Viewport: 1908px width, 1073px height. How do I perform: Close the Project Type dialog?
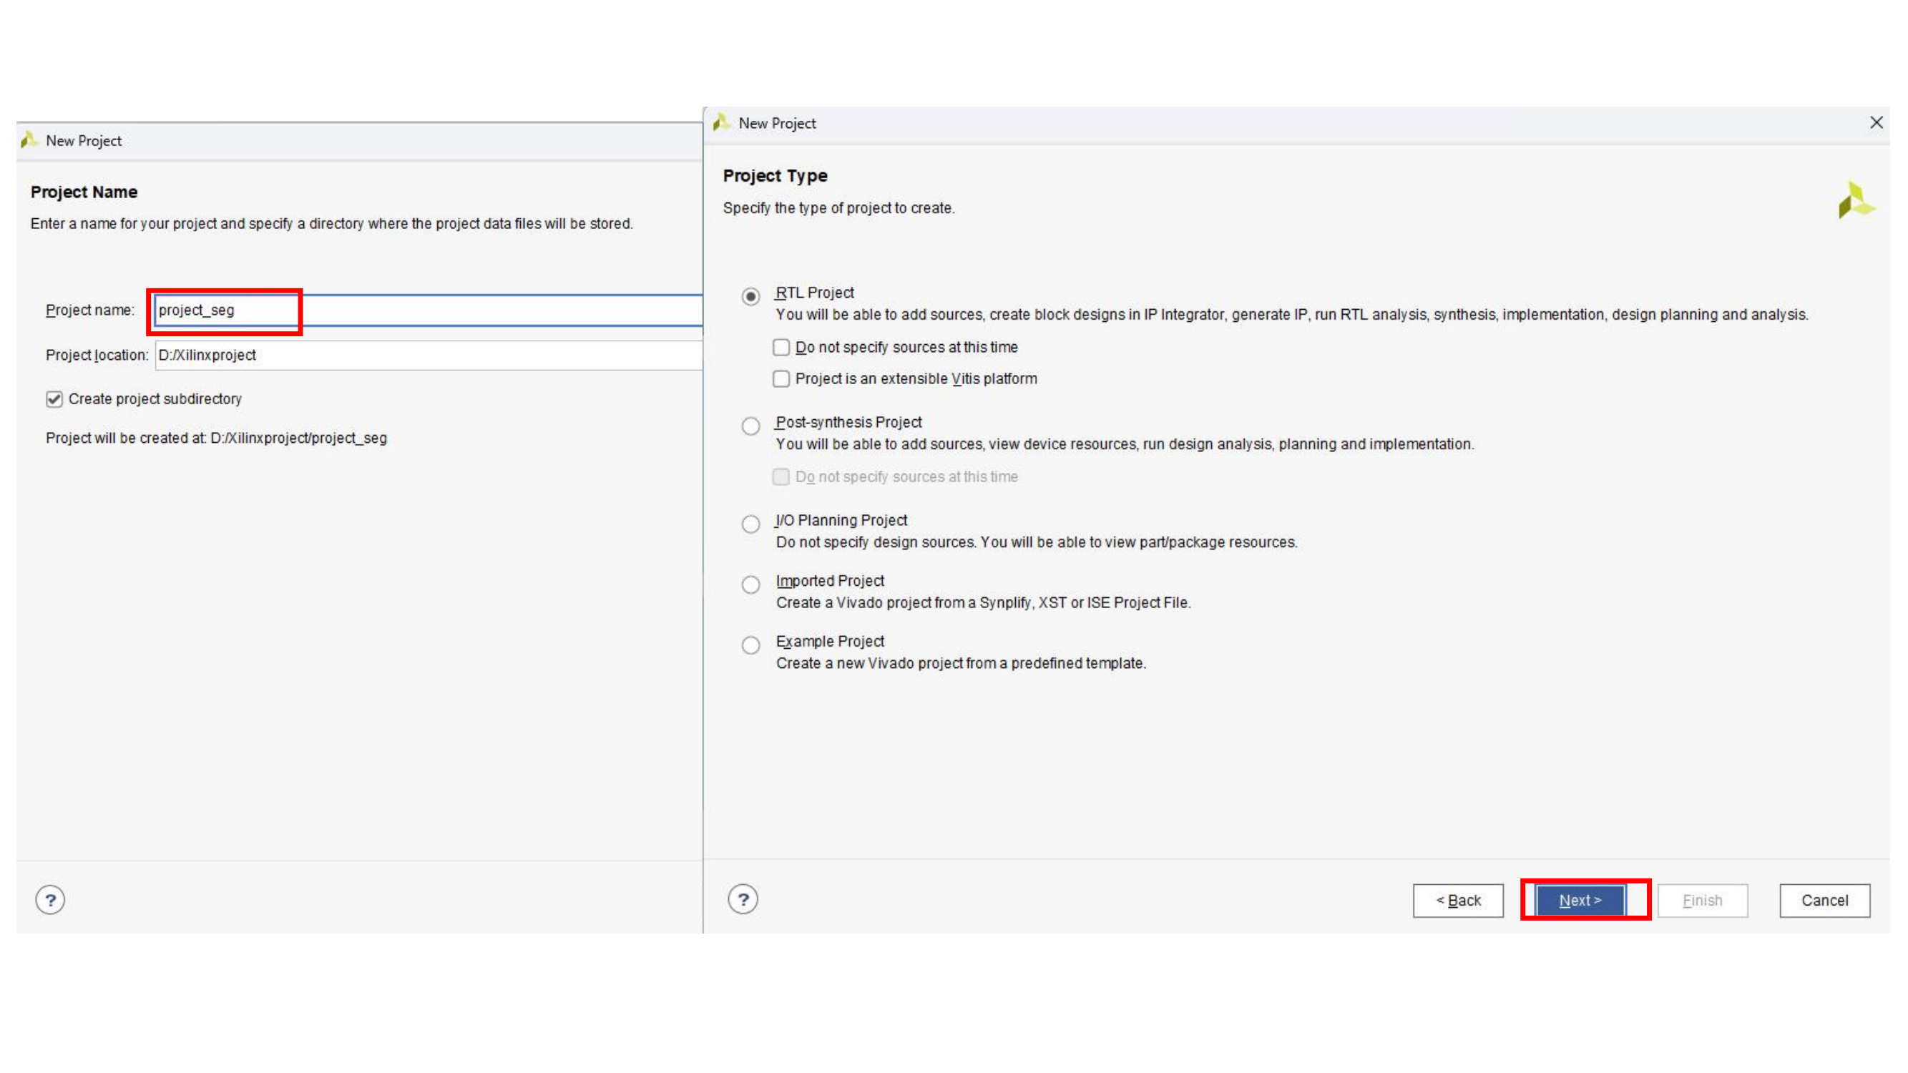(1875, 123)
